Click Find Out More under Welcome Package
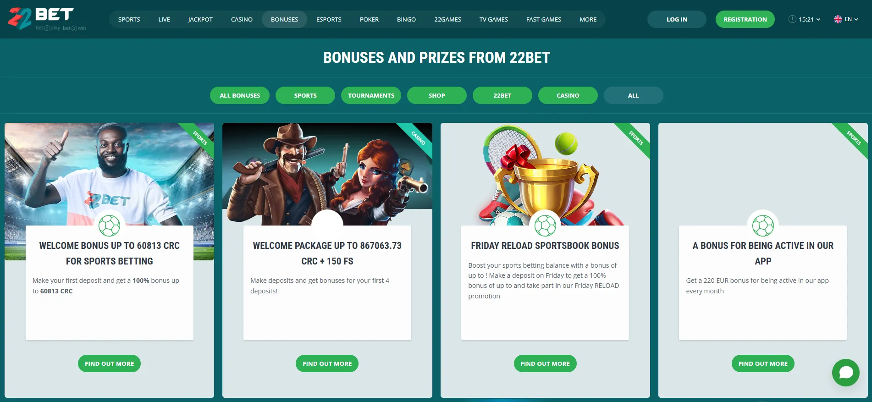The height and width of the screenshot is (402, 872). (x=327, y=363)
